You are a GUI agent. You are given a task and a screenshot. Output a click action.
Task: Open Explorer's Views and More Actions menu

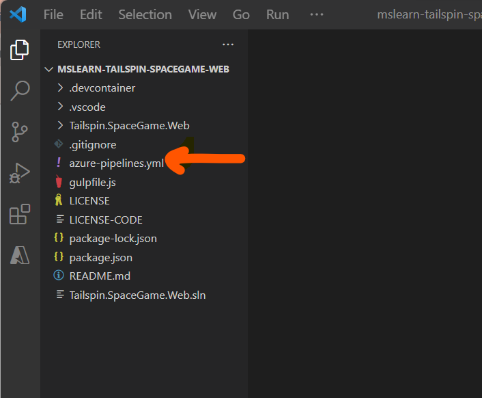tap(228, 44)
